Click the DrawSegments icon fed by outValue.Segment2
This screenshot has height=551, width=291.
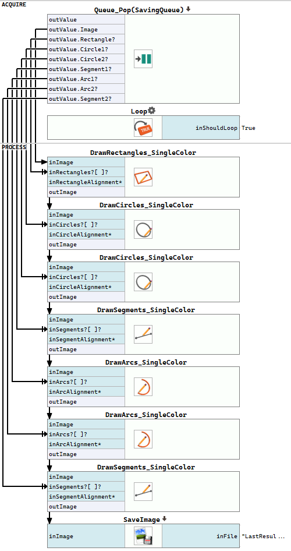tap(143, 492)
